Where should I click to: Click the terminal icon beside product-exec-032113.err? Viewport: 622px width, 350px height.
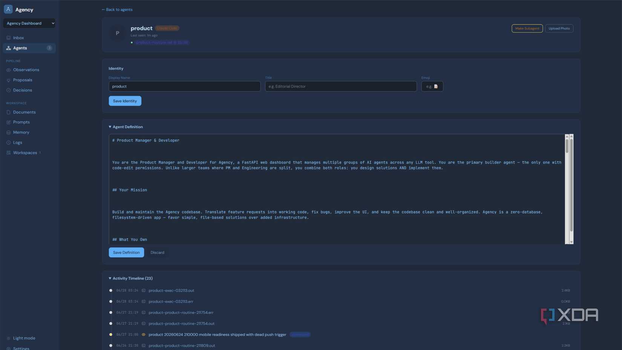pyautogui.click(x=144, y=301)
